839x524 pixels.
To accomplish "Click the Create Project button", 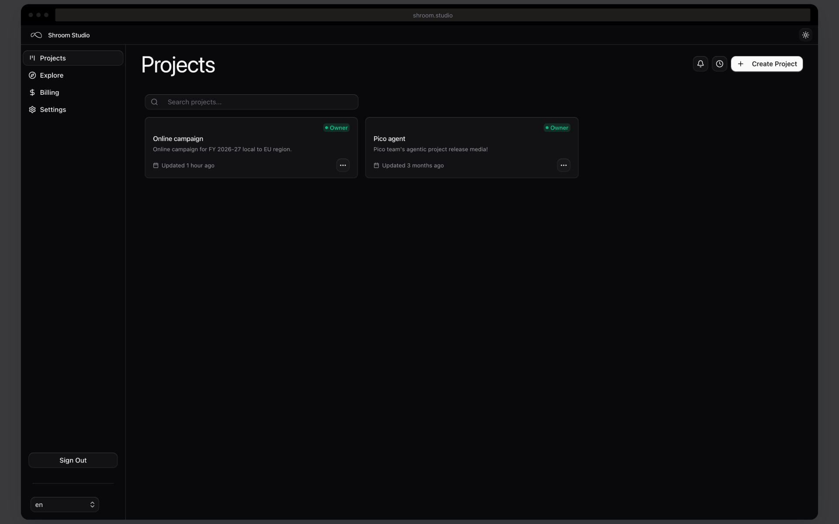I will (767, 64).
